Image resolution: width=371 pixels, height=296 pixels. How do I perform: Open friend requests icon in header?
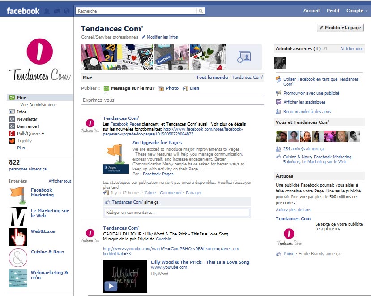pyautogui.click(x=47, y=11)
